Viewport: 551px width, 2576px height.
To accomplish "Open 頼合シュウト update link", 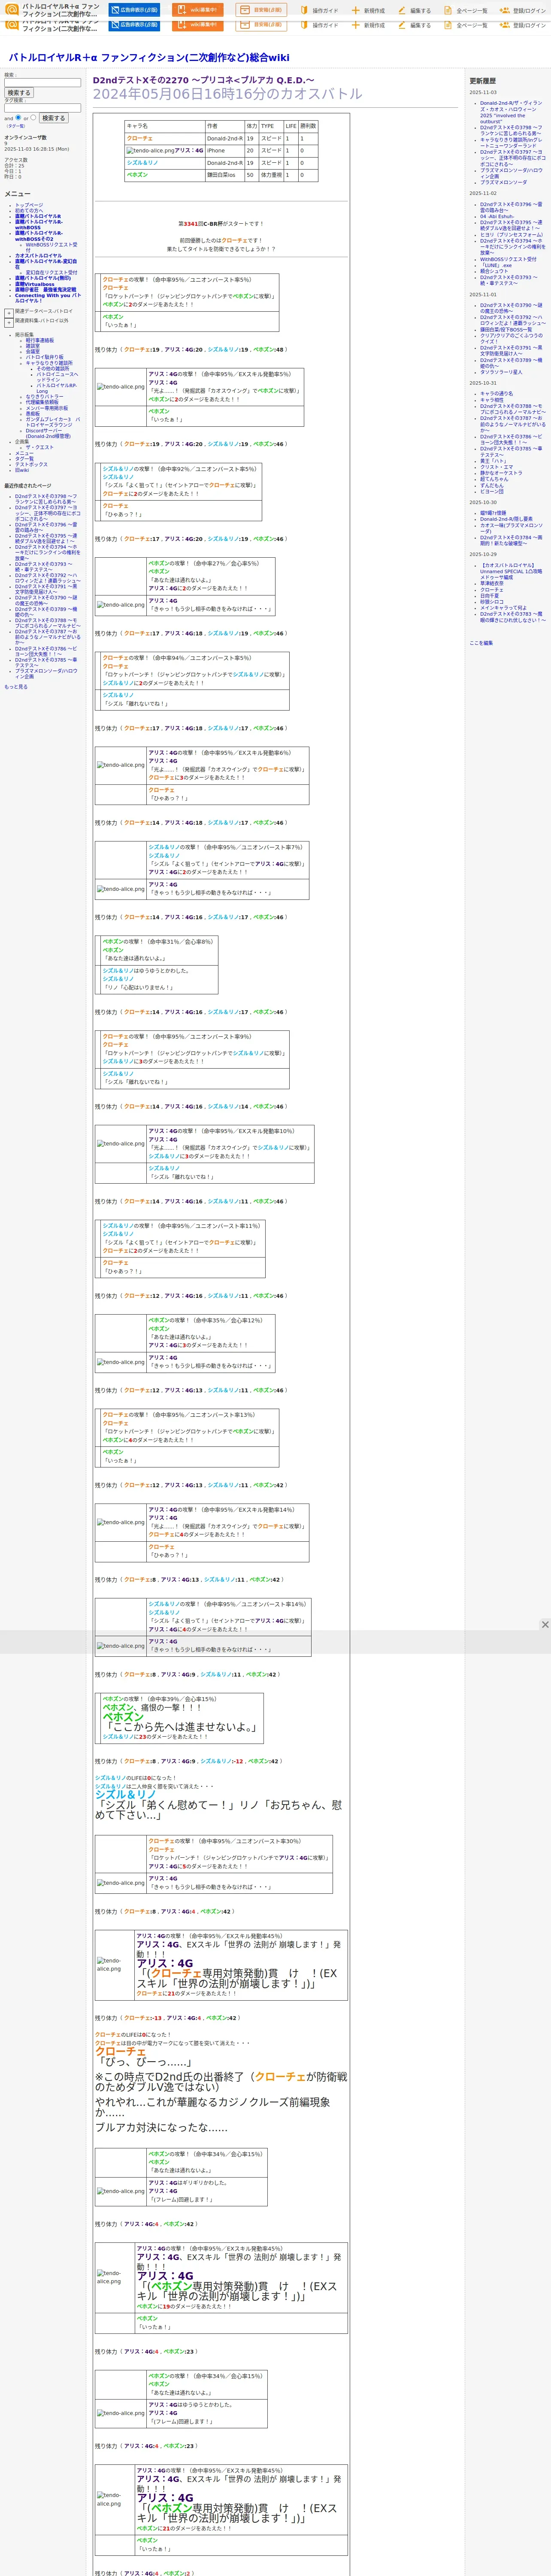I will 494,271.
